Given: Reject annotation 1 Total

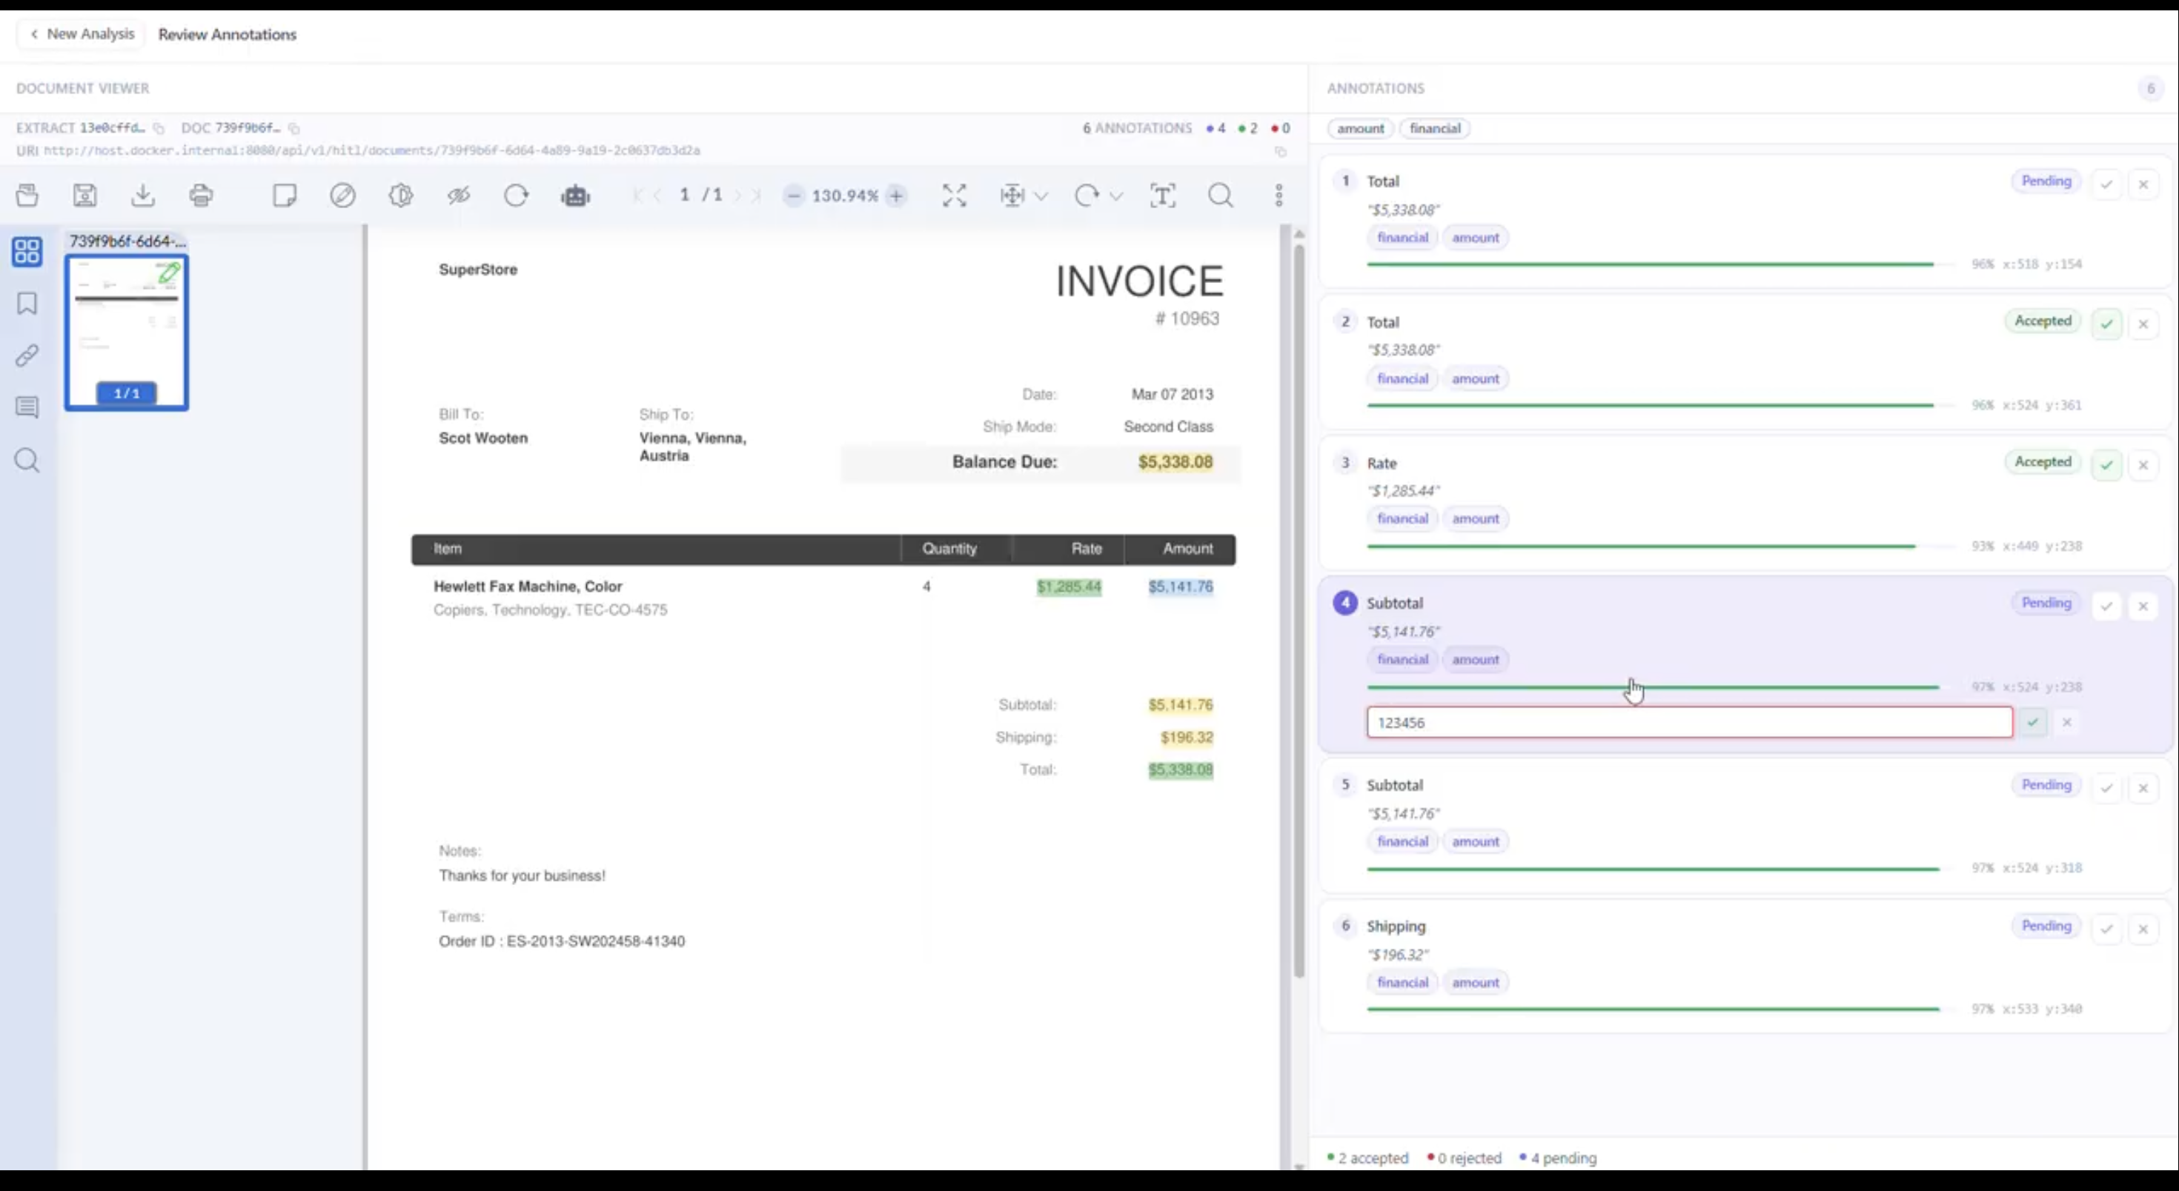Looking at the screenshot, I should (x=2143, y=184).
